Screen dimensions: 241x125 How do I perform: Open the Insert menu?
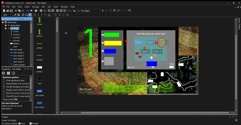pyautogui.click(x=27, y=7)
